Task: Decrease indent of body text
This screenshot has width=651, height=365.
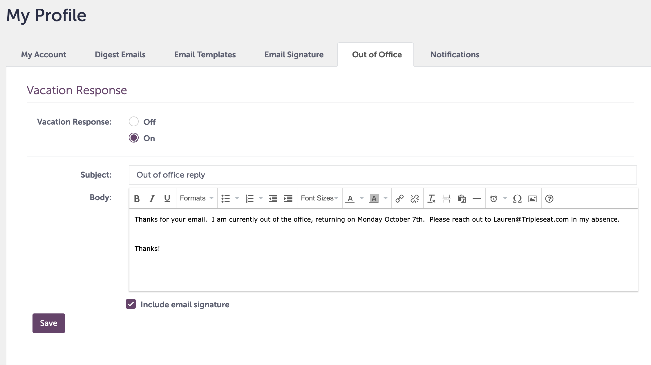Action: click(273, 198)
